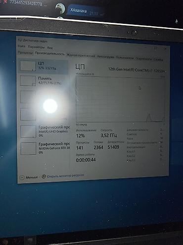Select ЦП in the performance sidebar
This screenshot has height=245, width=183.
point(43,66)
